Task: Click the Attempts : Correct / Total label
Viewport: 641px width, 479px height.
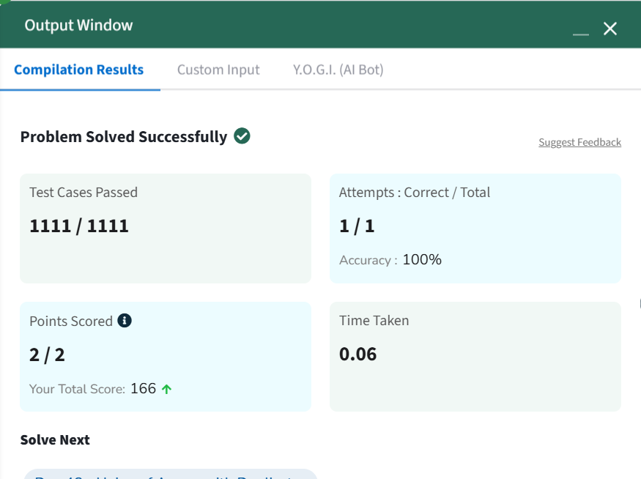Action: point(415,193)
